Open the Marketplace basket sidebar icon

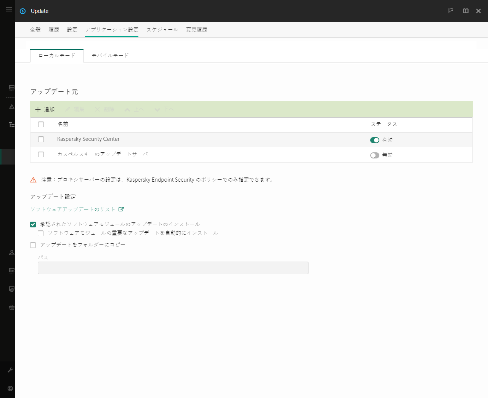coord(11,307)
